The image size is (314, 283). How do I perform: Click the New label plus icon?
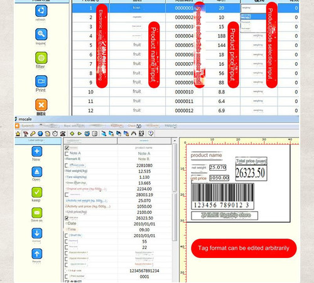(37, 151)
